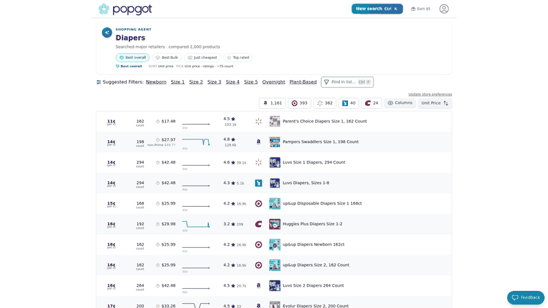Apply the Size 5 suggested filter
The height and width of the screenshot is (308, 548).
[251, 82]
